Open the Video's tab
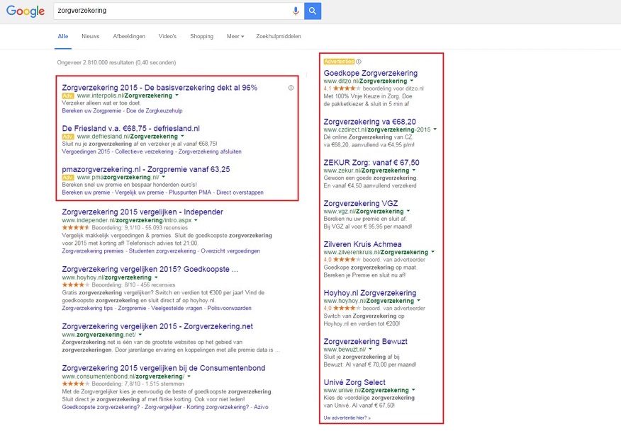This screenshot has width=621, height=431. coord(167,36)
